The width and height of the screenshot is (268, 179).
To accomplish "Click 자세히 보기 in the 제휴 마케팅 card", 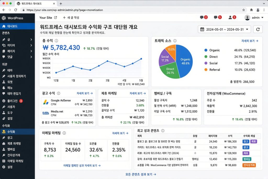I will (138, 93).
